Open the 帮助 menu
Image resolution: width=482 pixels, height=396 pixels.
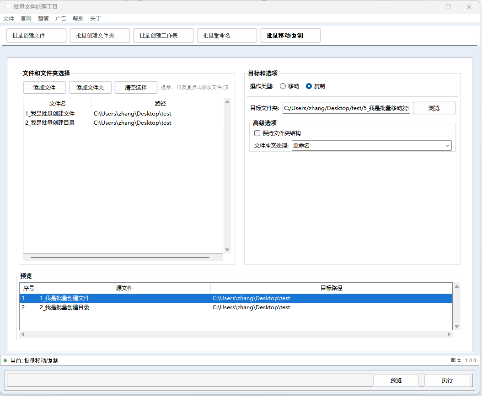[77, 18]
